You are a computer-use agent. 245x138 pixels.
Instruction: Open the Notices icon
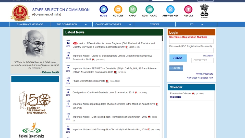click(118, 9)
